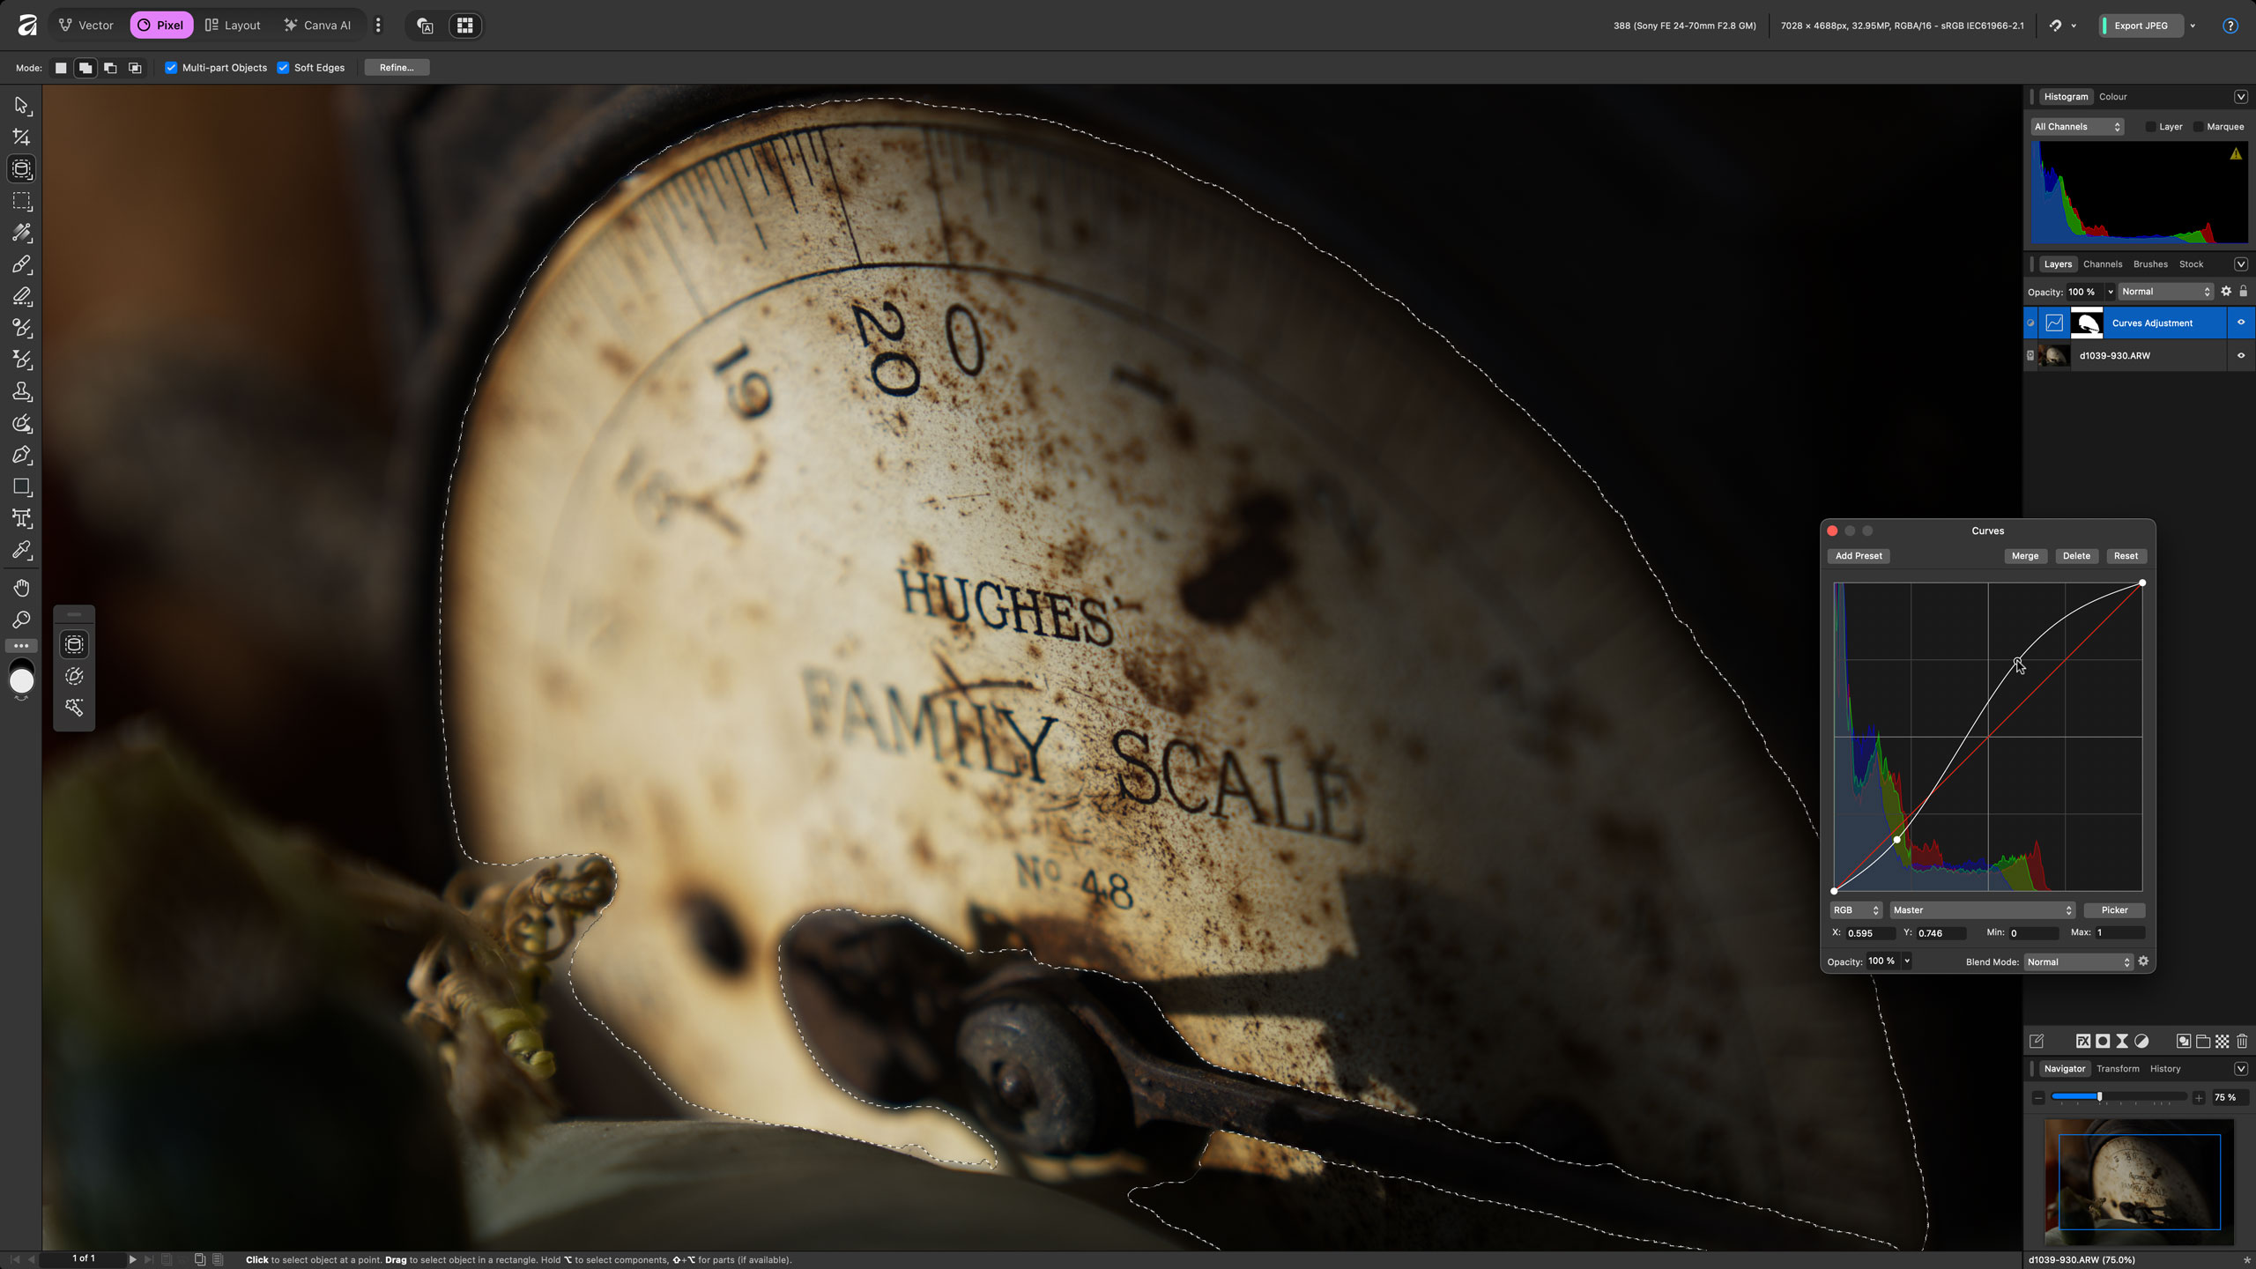Select the Crop tool
This screenshot has height=1269, width=2256.
click(22, 137)
